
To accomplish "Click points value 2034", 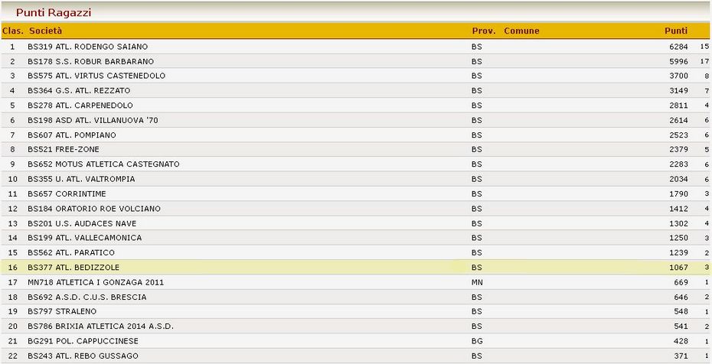I will pos(678,179).
